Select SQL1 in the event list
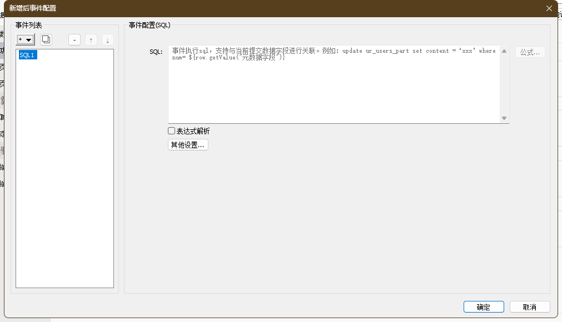The height and width of the screenshot is (322, 562). tap(27, 55)
